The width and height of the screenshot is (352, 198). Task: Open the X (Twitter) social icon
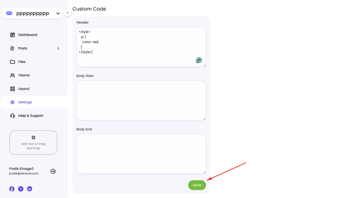pyautogui.click(x=21, y=189)
